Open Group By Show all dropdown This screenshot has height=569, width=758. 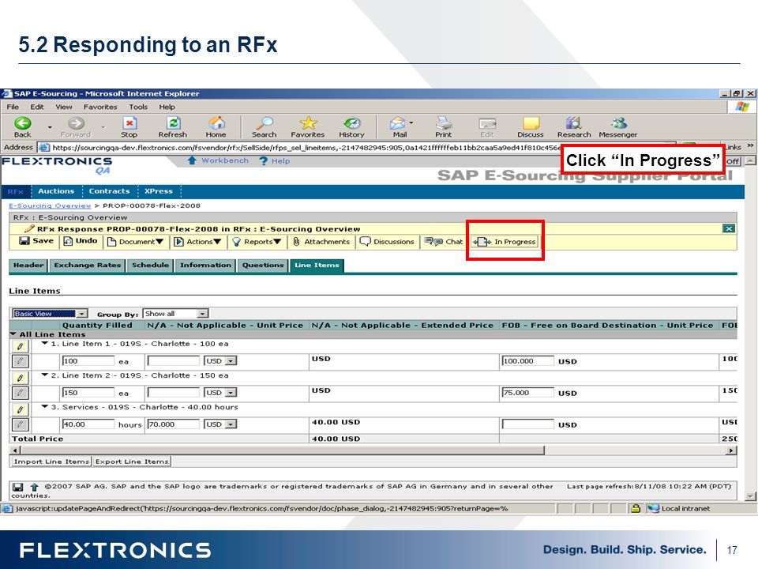(x=176, y=314)
